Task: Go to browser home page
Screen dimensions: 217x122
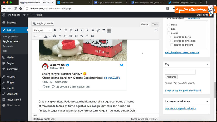Action: (21, 9)
